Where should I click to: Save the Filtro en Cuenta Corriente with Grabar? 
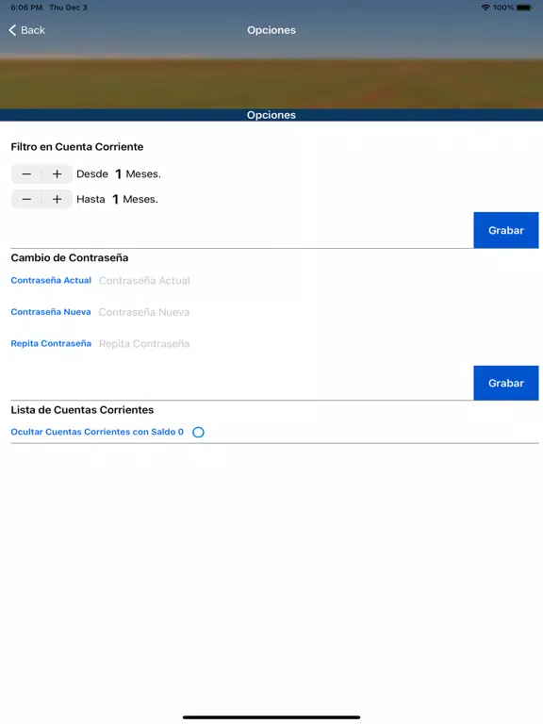[506, 230]
